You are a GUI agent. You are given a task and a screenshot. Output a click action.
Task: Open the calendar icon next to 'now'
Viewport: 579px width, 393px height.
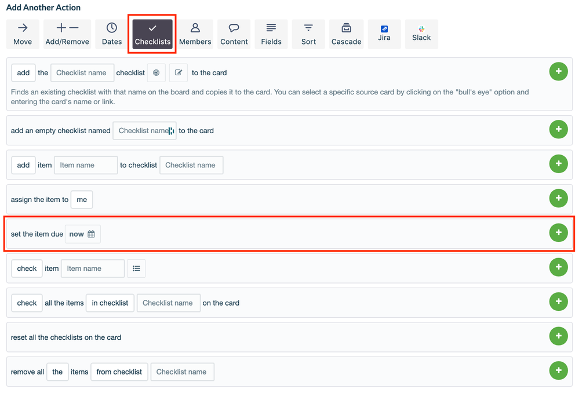(x=91, y=234)
